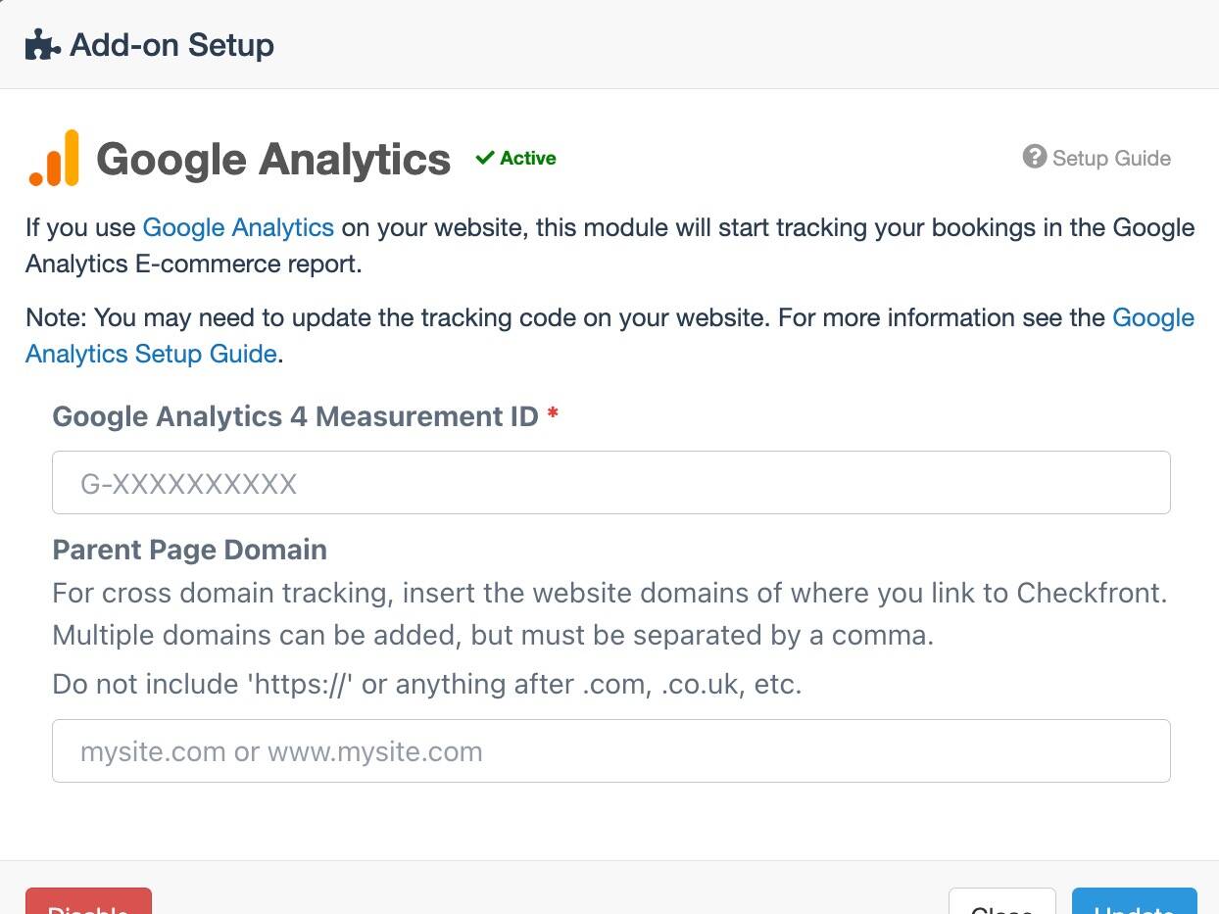The width and height of the screenshot is (1219, 914).
Task: Click the Google Analytics bar chart logo
Action: pyautogui.click(x=54, y=158)
